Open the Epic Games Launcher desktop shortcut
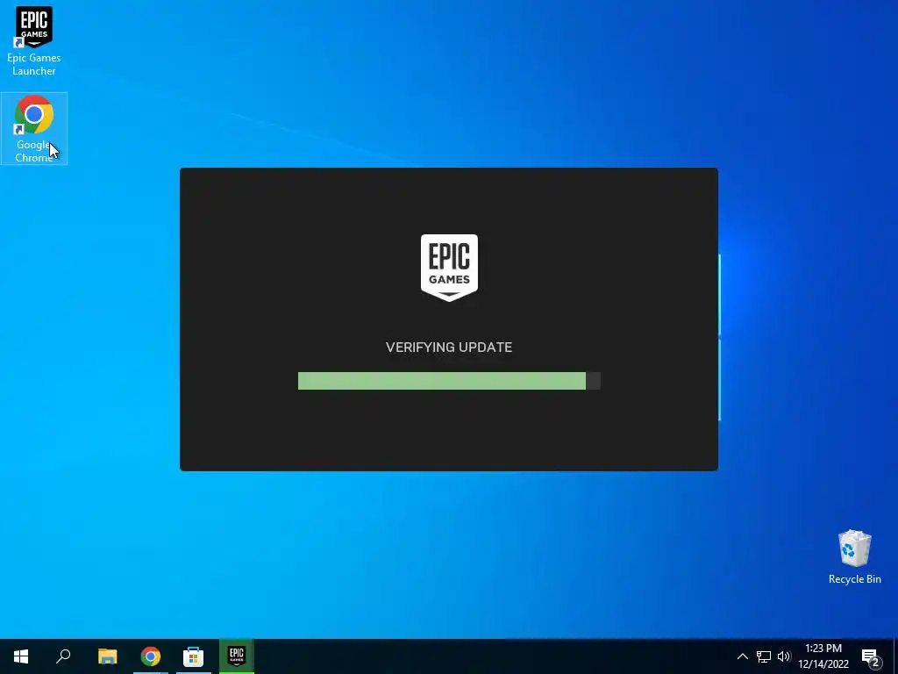 coord(34,41)
